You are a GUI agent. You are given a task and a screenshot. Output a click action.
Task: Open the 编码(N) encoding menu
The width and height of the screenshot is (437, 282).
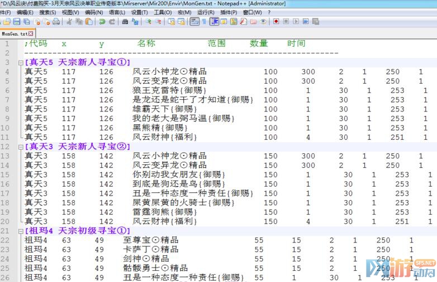93,12
